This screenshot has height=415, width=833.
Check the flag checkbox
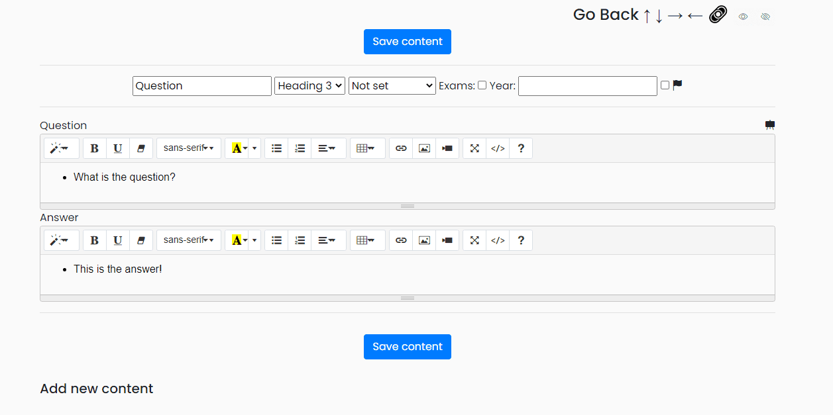(x=665, y=85)
